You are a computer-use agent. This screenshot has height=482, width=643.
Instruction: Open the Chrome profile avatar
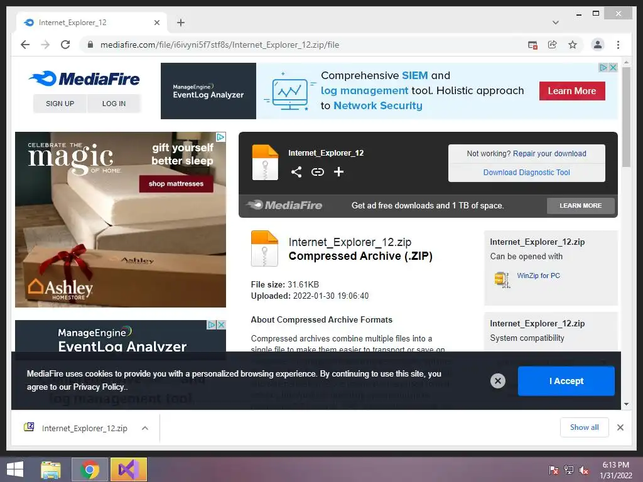(598, 45)
